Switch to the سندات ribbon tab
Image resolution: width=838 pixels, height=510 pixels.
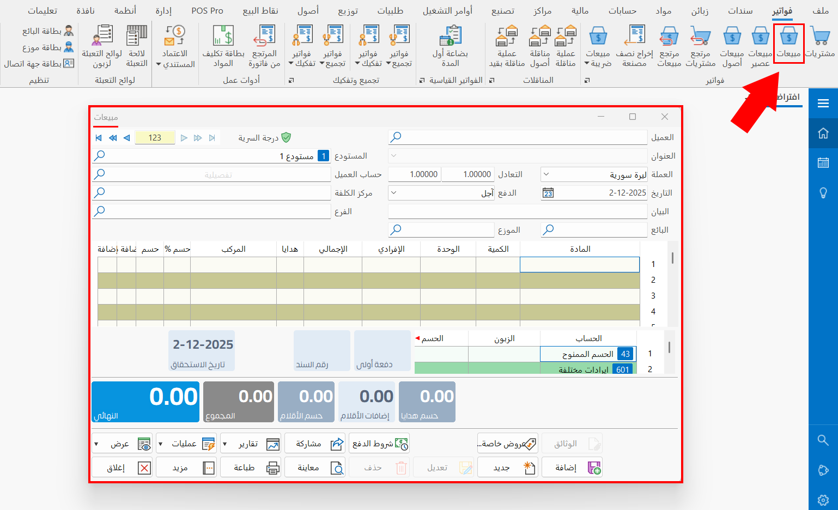[740, 11]
